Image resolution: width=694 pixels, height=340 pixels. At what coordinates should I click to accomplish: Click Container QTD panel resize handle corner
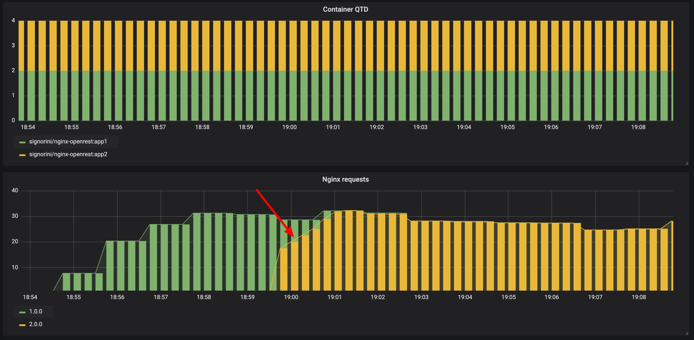687,163
